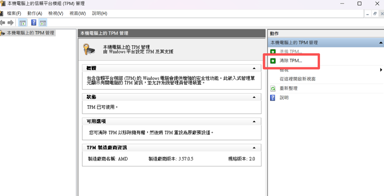Collapse the 狀態 section

point(254,97)
